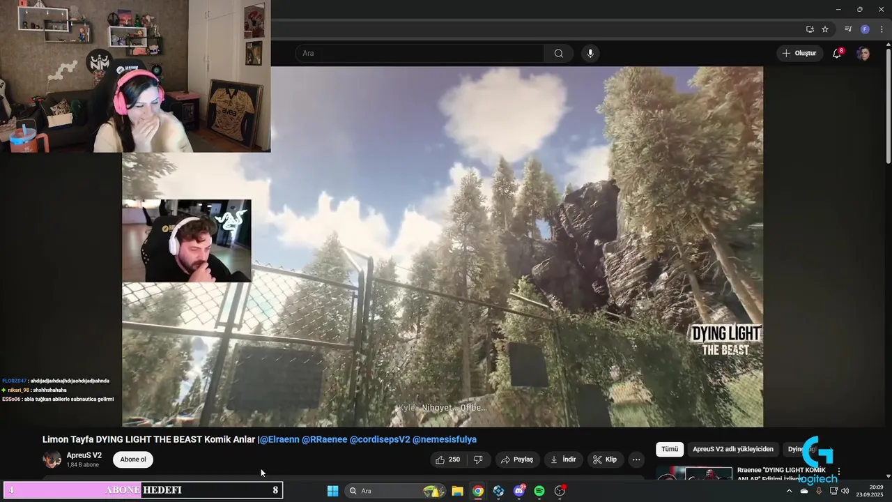Click the Oluştur create button
Screen dimensions: 892x502
(799, 54)
